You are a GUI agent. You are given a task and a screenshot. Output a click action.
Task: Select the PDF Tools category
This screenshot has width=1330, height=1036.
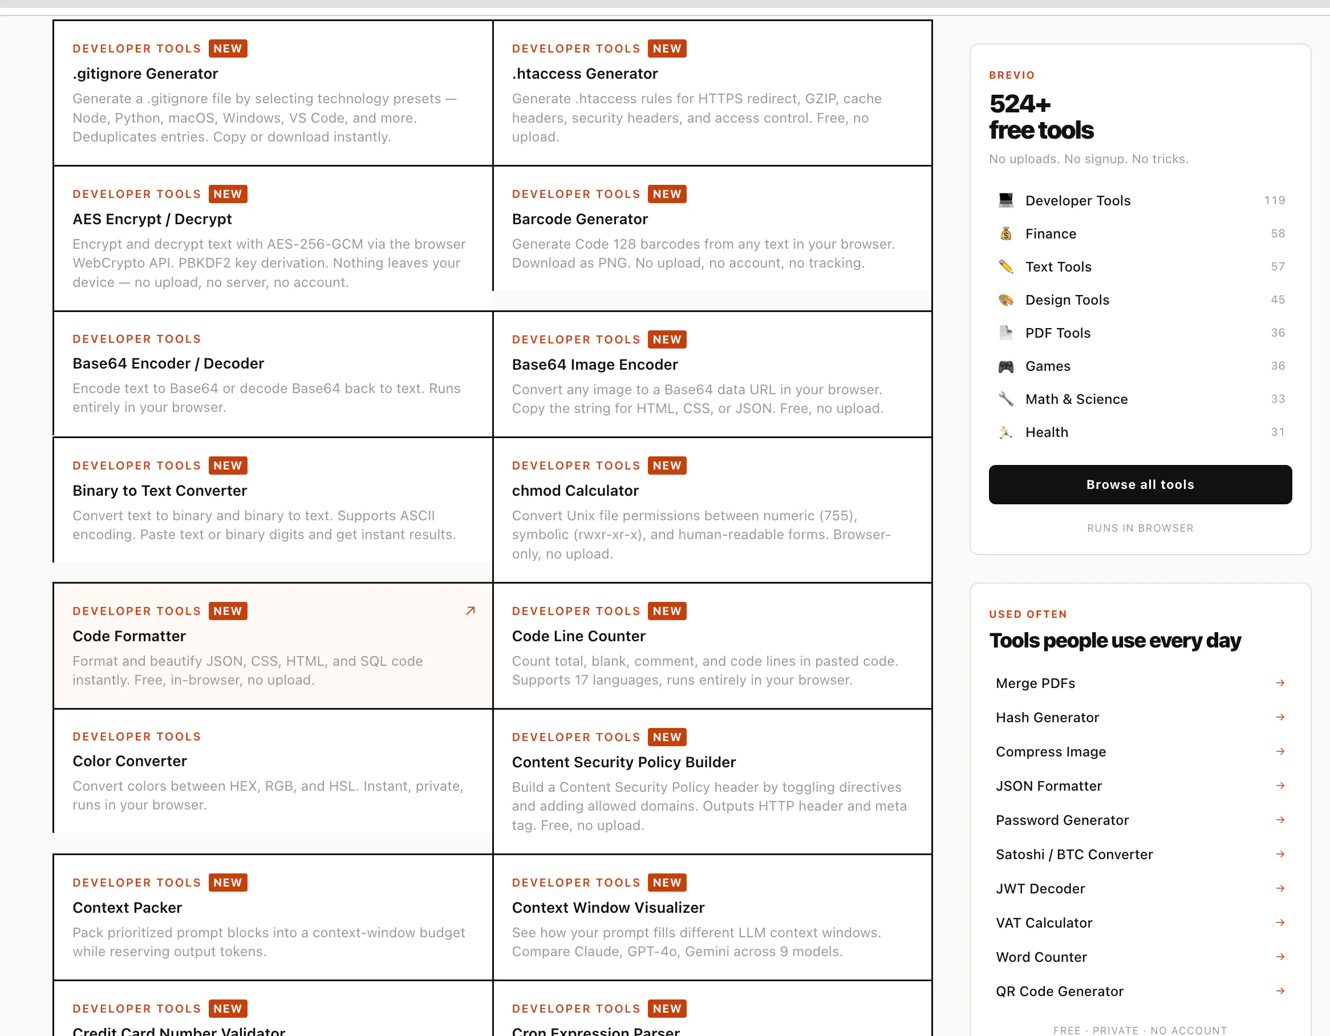(x=1140, y=333)
